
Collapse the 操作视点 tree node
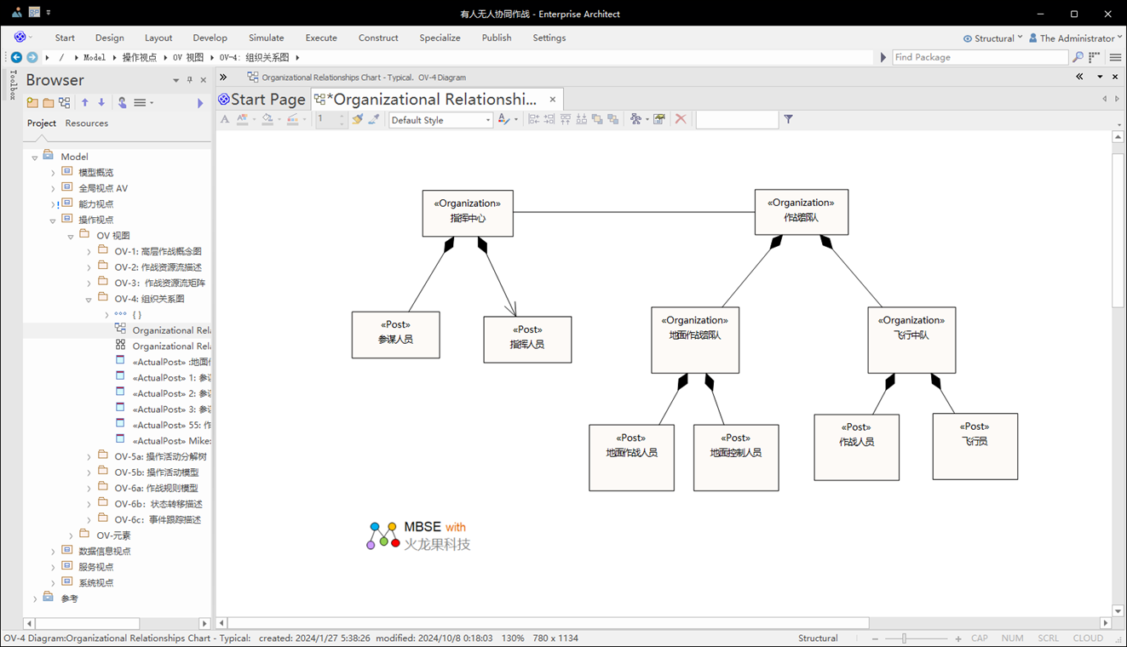[x=53, y=220]
